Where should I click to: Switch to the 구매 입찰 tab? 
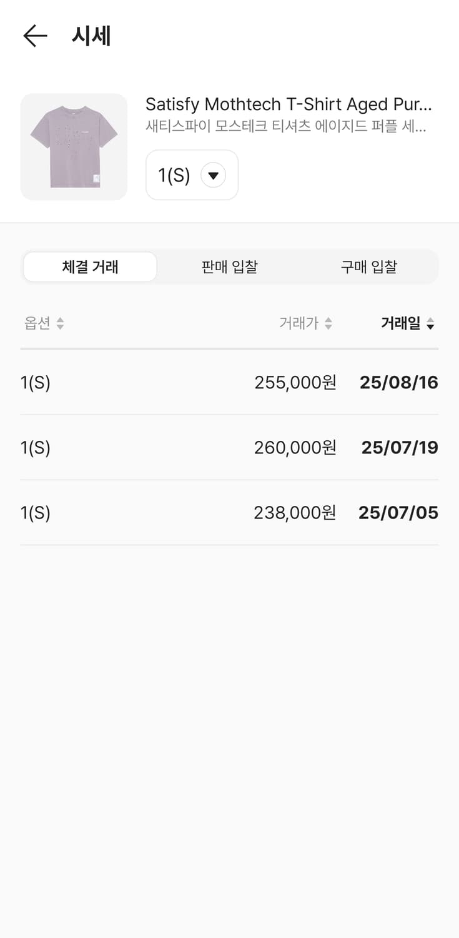[368, 267]
